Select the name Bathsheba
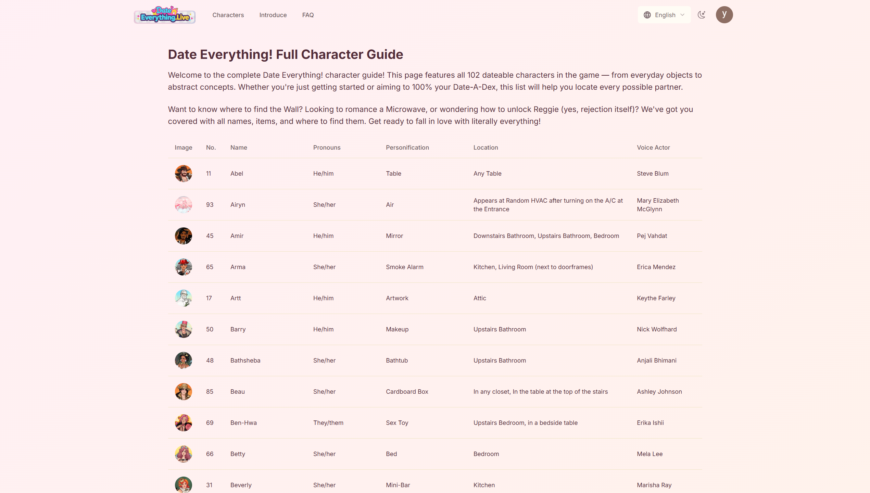 [245, 361]
